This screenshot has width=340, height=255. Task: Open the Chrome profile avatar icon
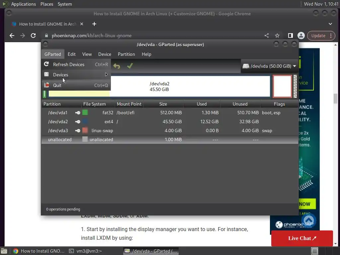pyautogui.click(x=301, y=36)
